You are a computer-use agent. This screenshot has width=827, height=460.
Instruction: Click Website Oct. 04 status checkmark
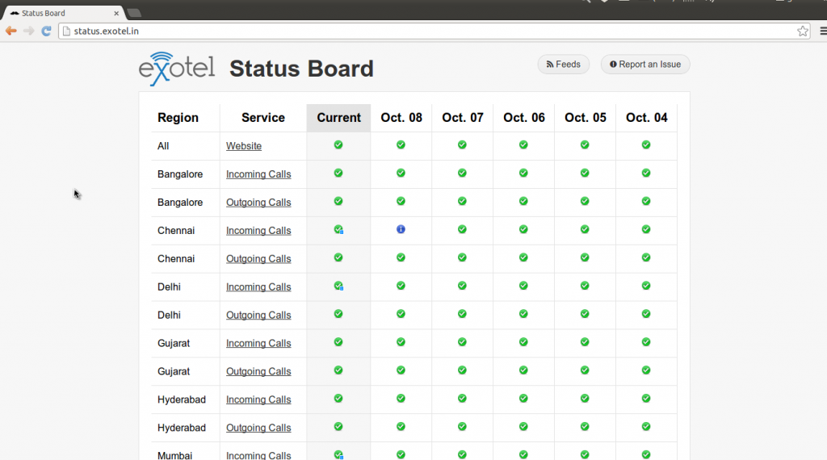coord(646,144)
